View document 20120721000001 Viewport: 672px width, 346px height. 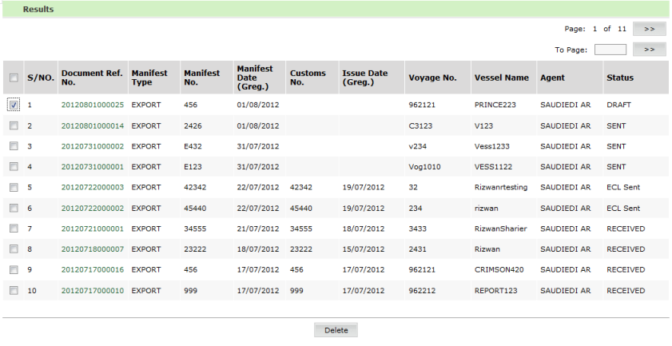point(92,229)
